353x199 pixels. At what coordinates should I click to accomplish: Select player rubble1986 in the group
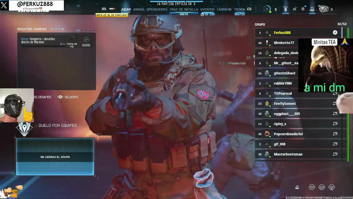(277, 83)
